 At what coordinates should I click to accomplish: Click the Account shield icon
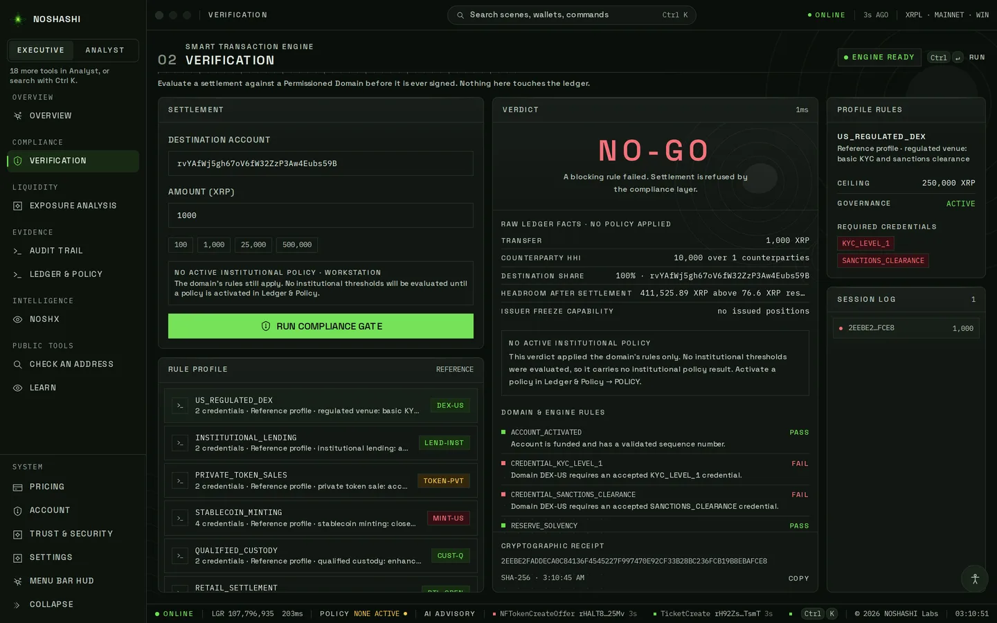click(18, 510)
